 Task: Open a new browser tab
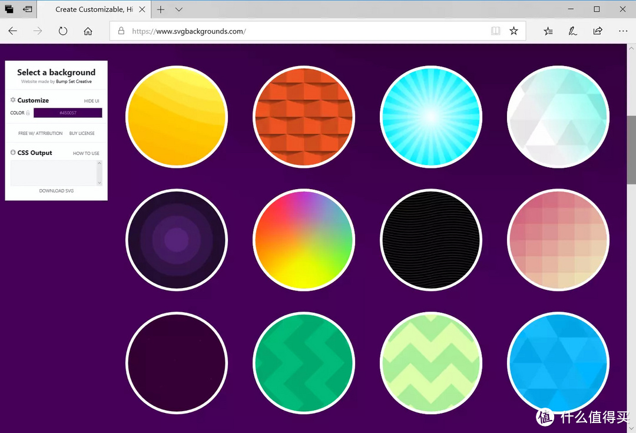tap(161, 9)
